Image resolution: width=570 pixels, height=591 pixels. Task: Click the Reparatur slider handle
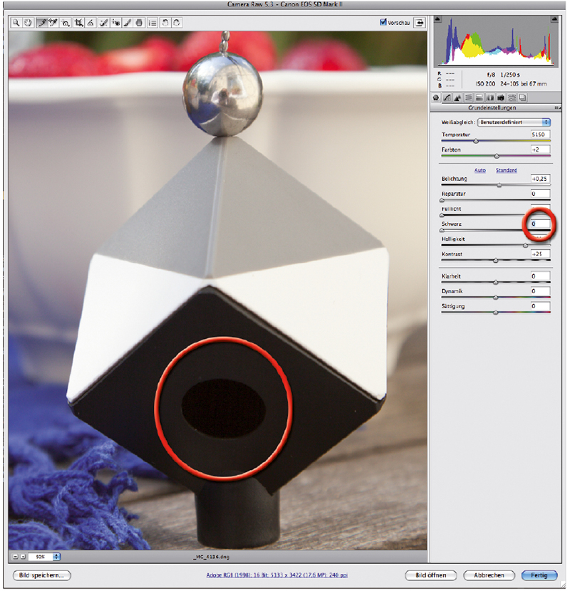[x=442, y=200]
